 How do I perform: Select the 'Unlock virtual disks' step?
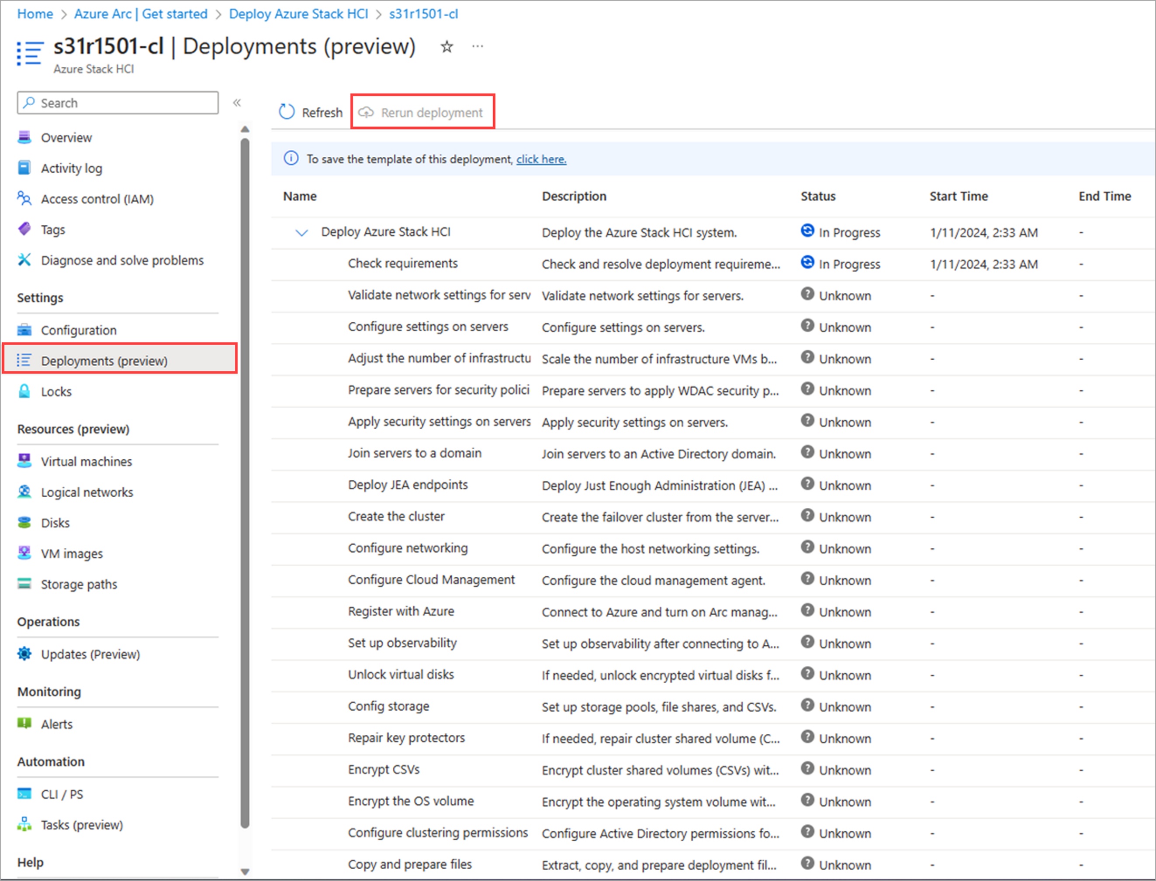tap(401, 675)
